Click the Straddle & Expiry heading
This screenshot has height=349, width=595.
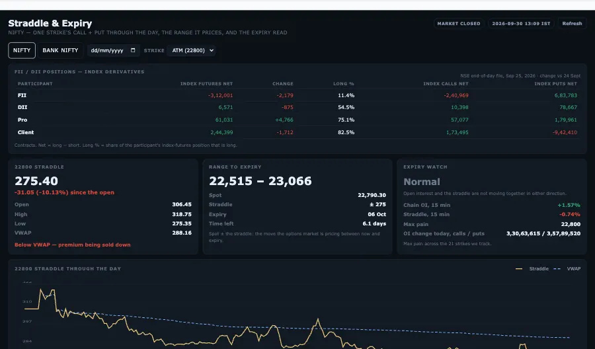coord(50,24)
